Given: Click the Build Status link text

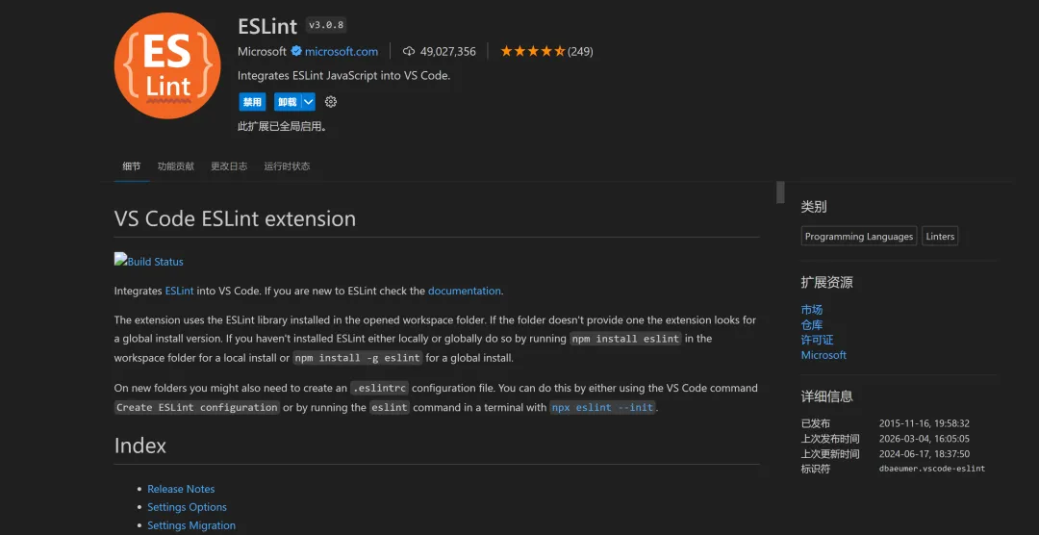Looking at the screenshot, I should (x=155, y=261).
